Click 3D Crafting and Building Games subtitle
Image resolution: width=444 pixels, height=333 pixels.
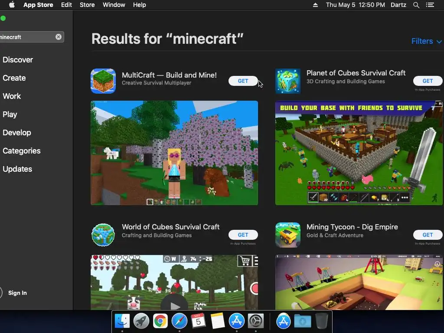[346, 82]
